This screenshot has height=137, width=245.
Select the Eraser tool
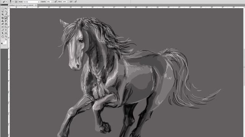[2, 24]
